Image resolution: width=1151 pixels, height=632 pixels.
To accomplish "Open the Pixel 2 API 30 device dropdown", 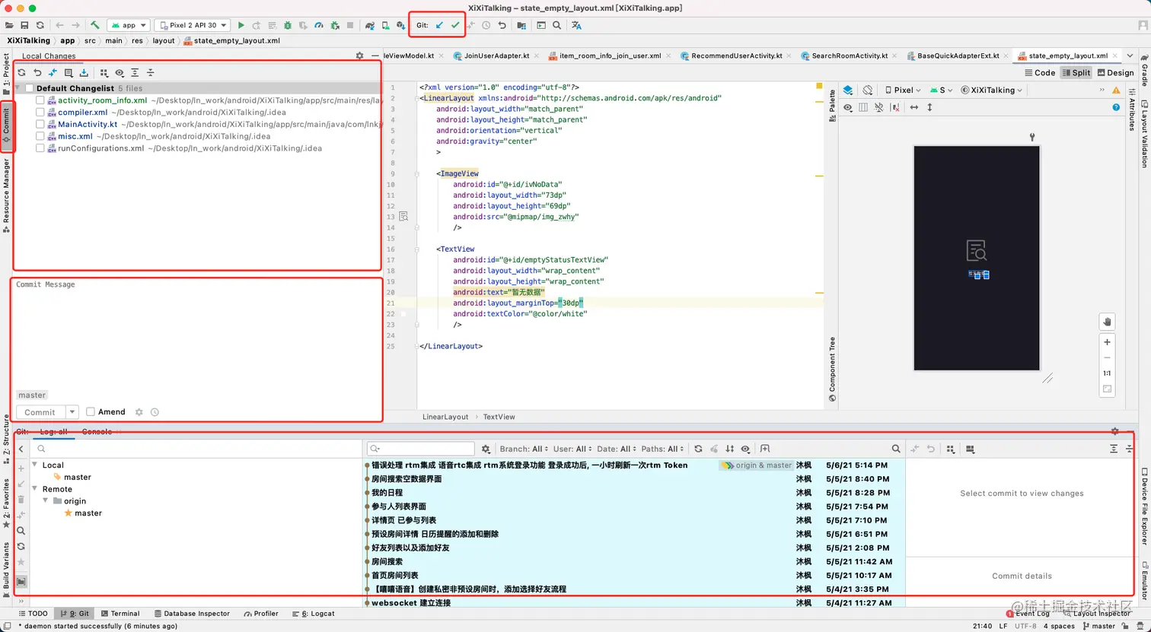I will (x=193, y=25).
